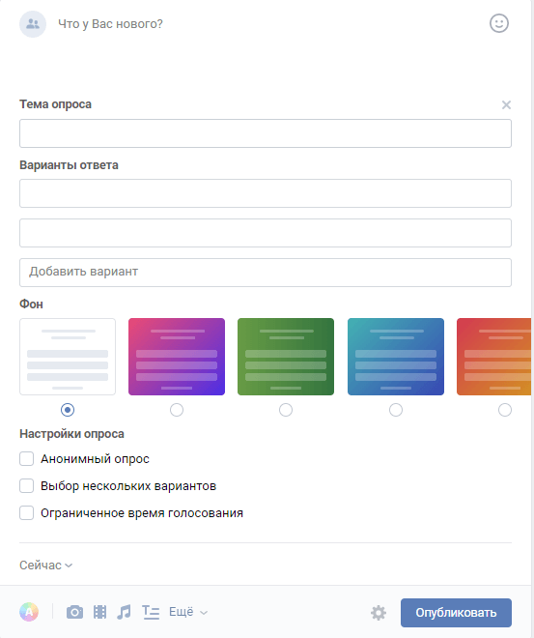Toggle Ограниченное время голосования checkbox
This screenshot has height=638, width=534.
(x=27, y=513)
